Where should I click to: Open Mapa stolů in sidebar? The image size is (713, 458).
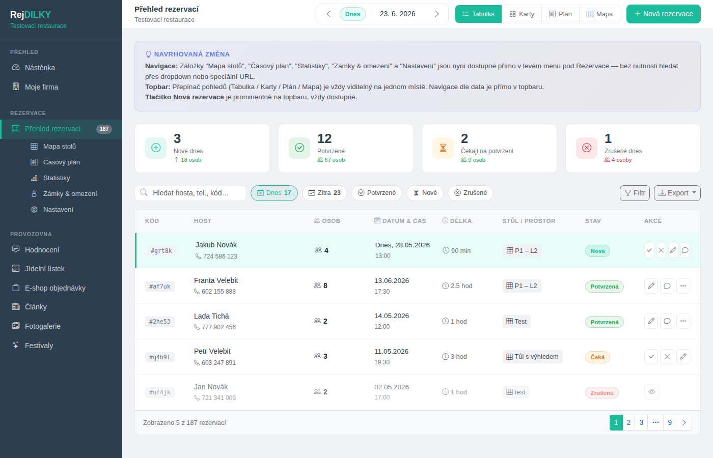[59, 147]
